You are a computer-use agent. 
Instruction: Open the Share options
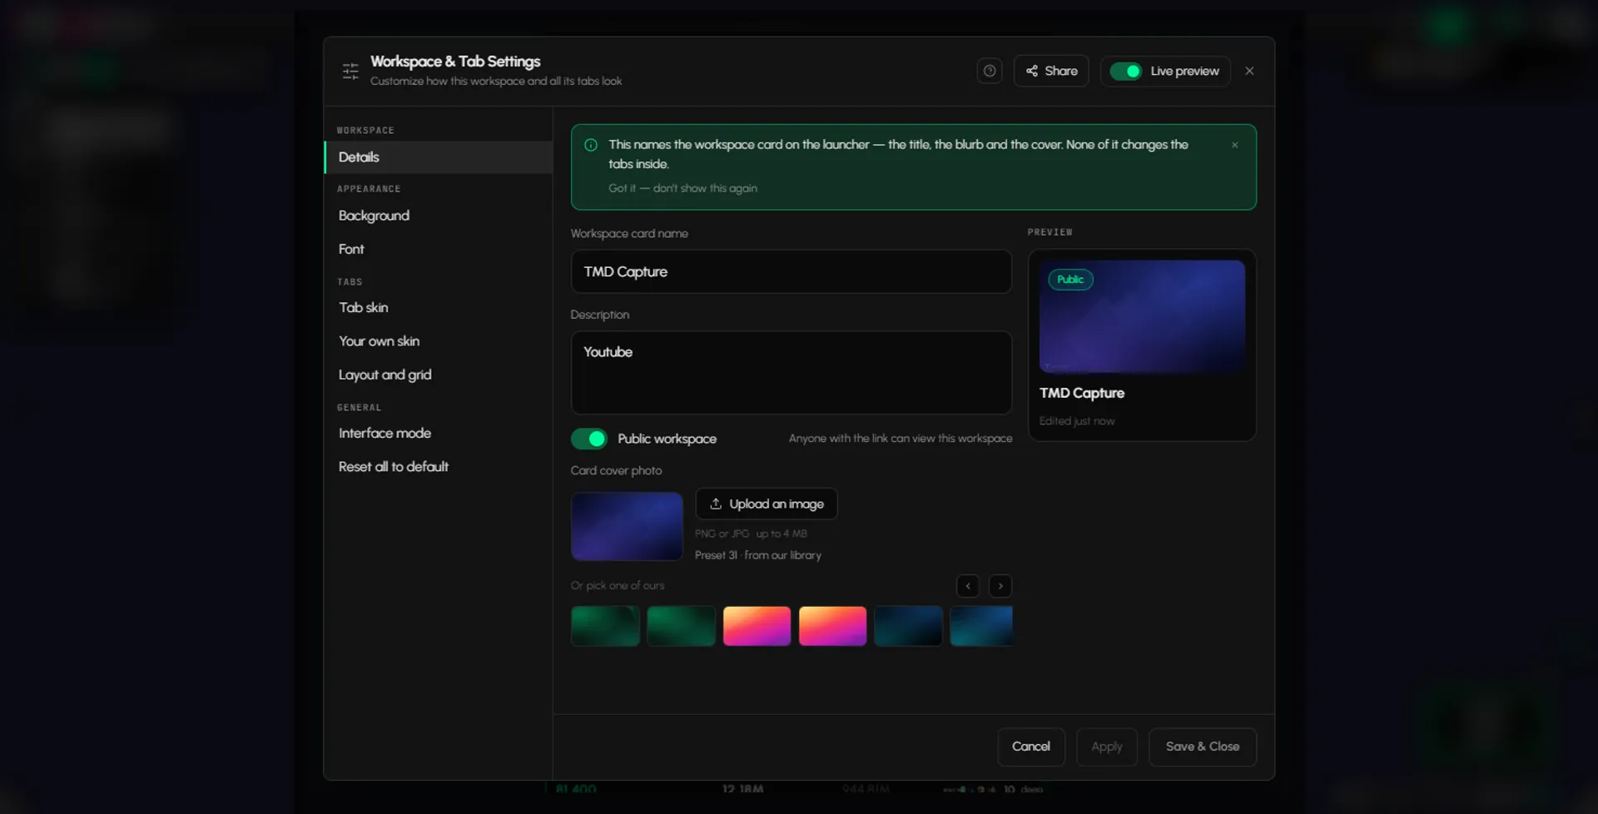click(x=1051, y=71)
